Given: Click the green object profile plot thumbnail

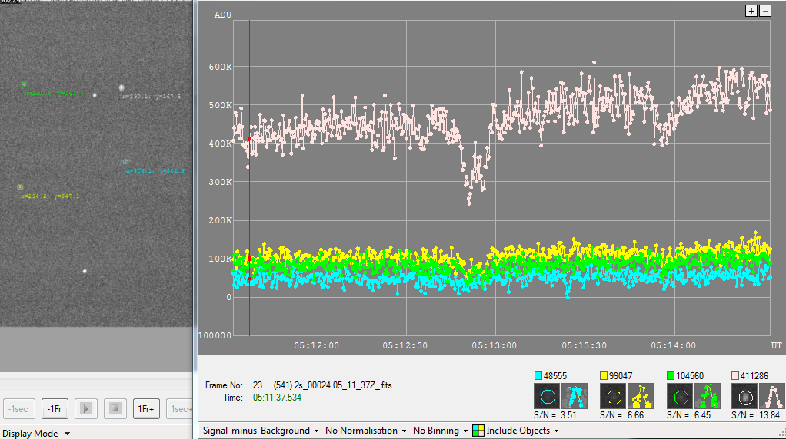Looking at the screenshot, I should pos(707,397).
